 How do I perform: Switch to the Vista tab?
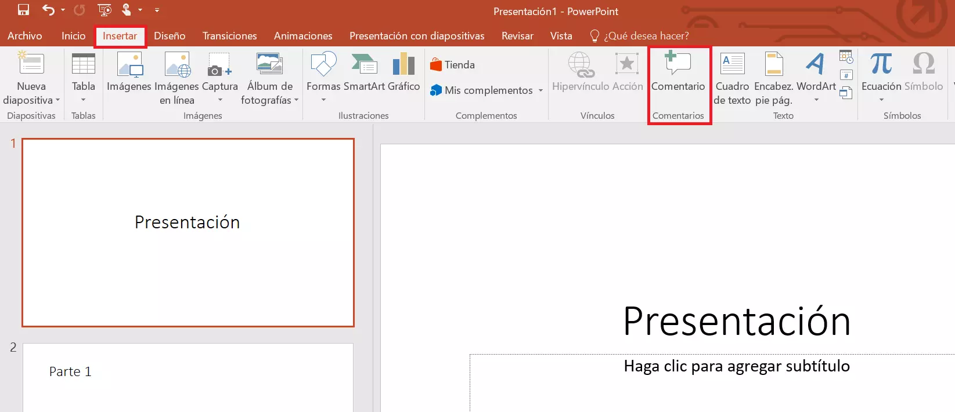561,36
